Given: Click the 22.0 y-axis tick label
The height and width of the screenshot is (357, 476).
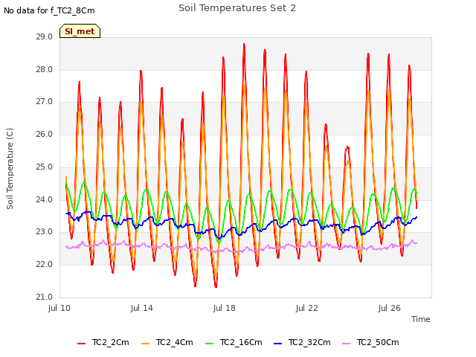Looking at the screenshot, I should 45,265.
